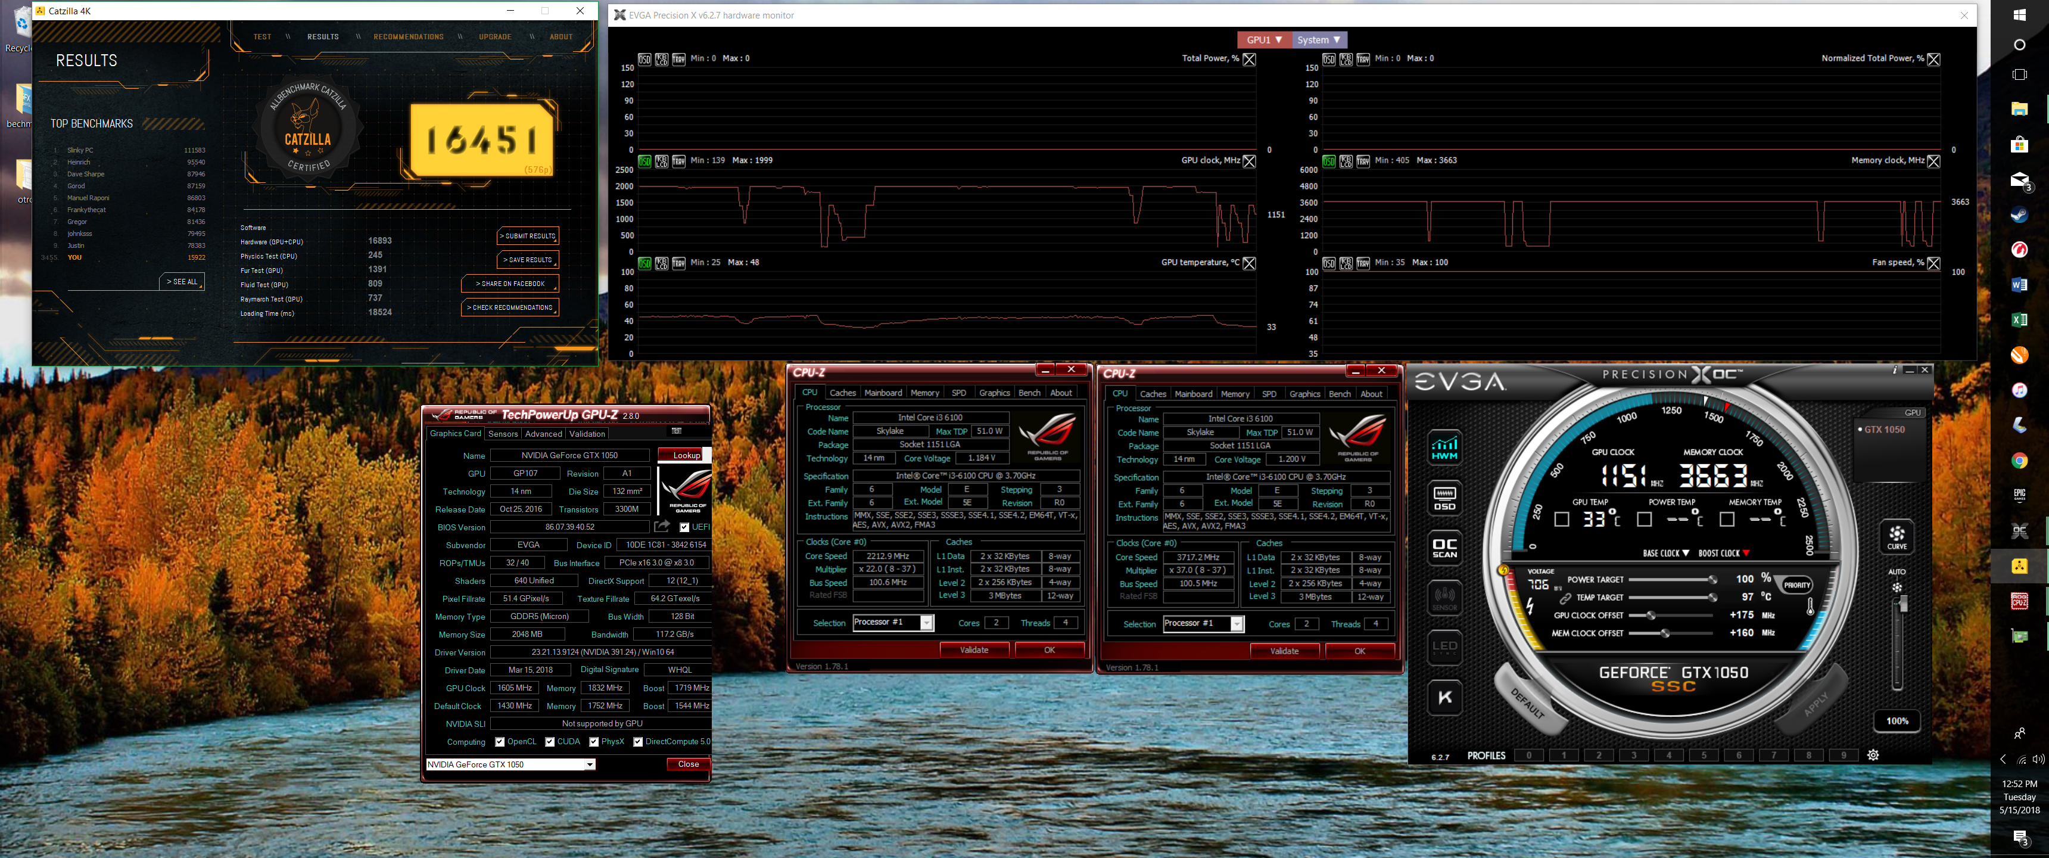Expand the BASE CLOCK arrow in Precision

click(1686, 553)
